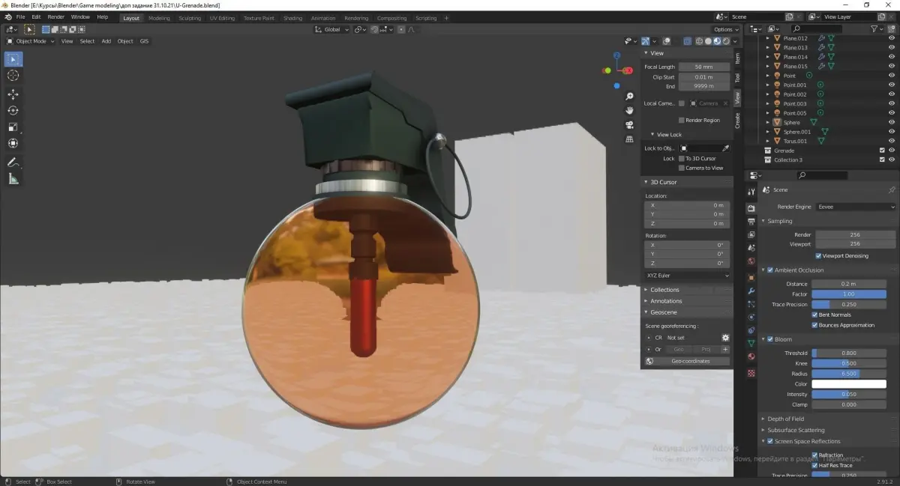Expand the Depth of Field panel
This screenshot has height=486, width=900.
[x=785, y=419]
